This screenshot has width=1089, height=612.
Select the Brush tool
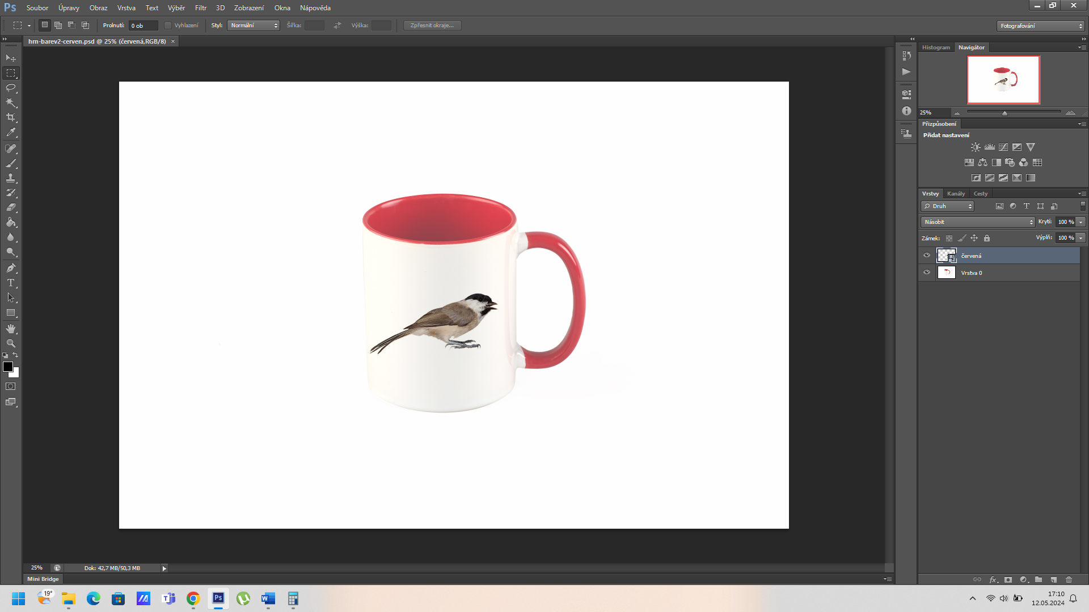tap(11, 163)
